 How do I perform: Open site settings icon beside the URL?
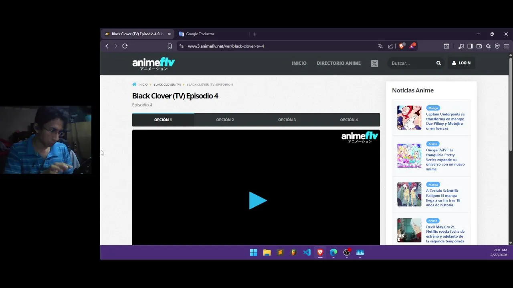[x=181, y=46]
